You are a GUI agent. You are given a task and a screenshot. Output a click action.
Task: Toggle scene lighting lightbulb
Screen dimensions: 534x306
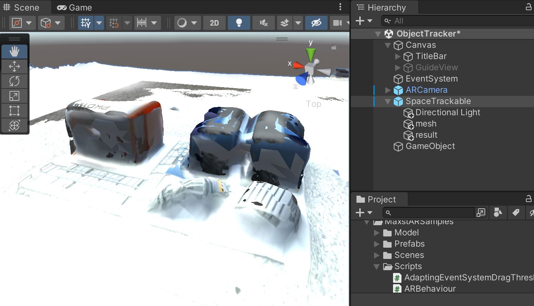[239, 23]
